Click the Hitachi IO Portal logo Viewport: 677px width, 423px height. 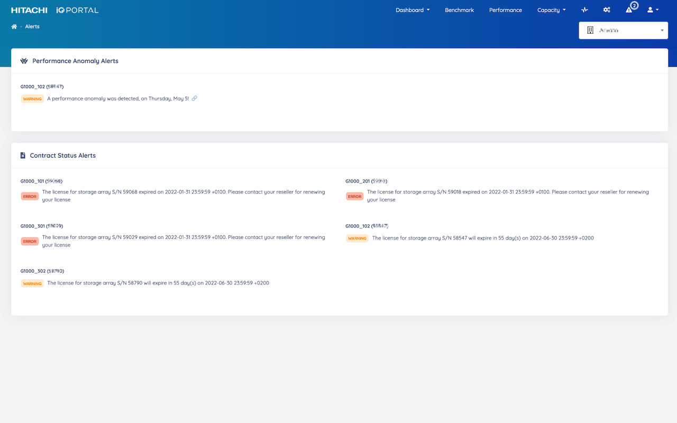54,10
